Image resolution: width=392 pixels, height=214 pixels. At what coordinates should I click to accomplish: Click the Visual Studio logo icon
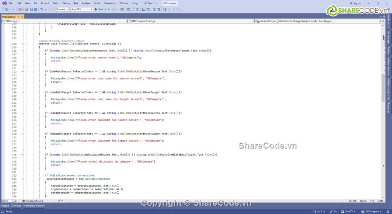coord(4,3)
